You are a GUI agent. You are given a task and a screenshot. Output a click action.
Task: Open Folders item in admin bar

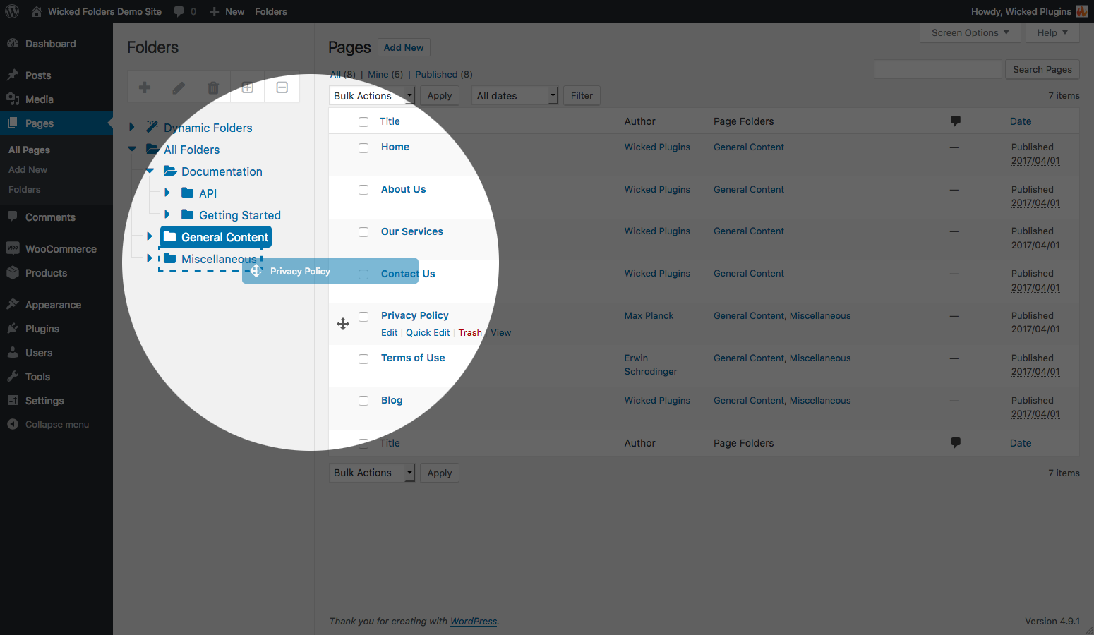point(271,11)
